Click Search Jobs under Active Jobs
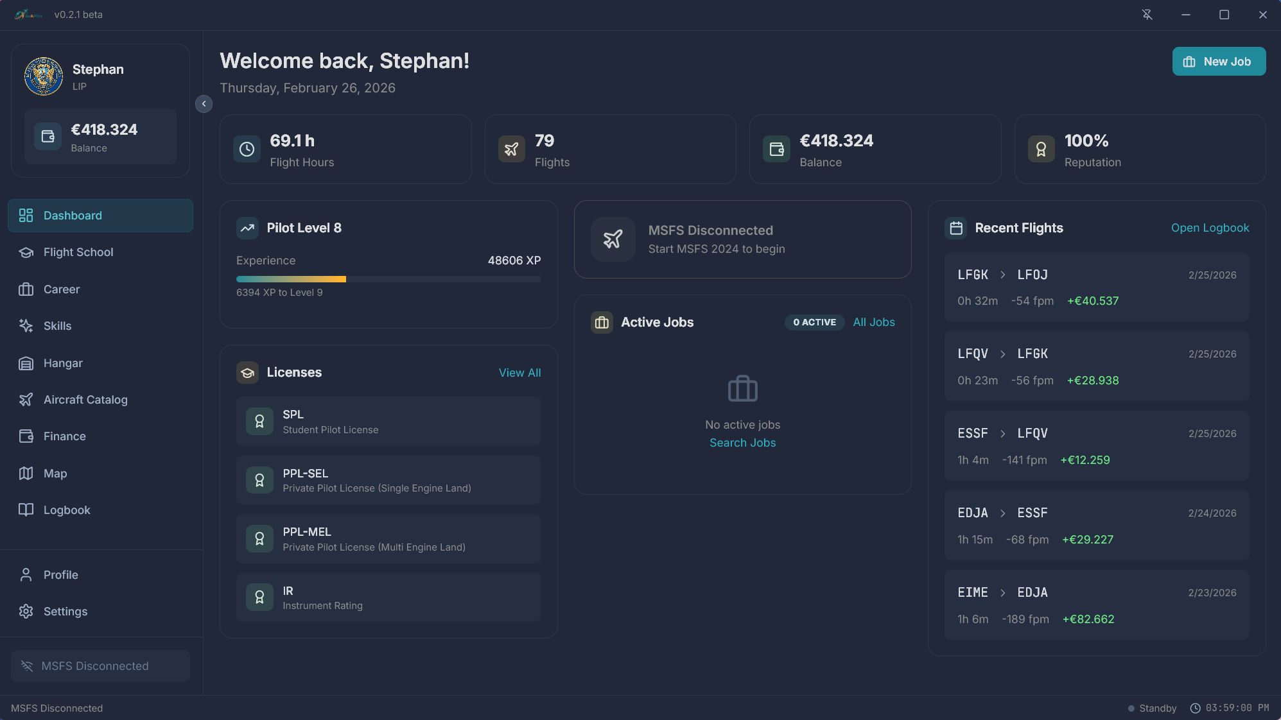Screen dimensions: 1281x720 pos(742,442)
